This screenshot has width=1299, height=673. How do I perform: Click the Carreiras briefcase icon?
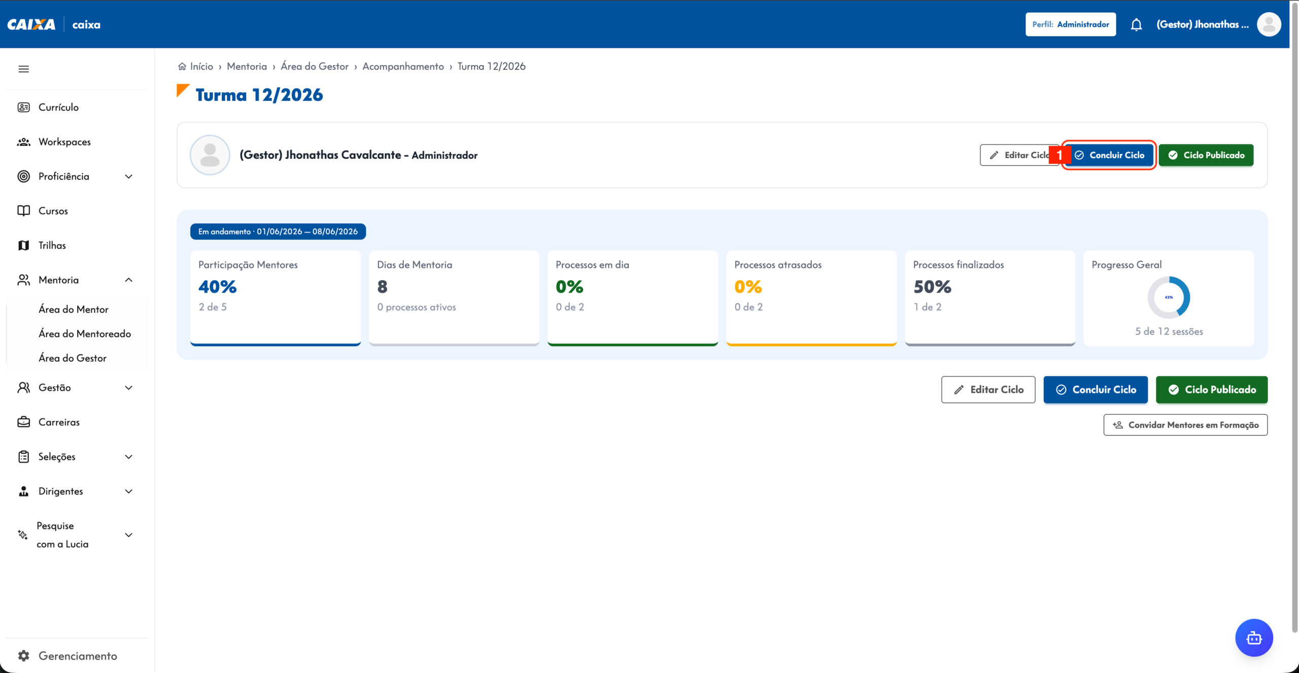(x=23, y=422)
